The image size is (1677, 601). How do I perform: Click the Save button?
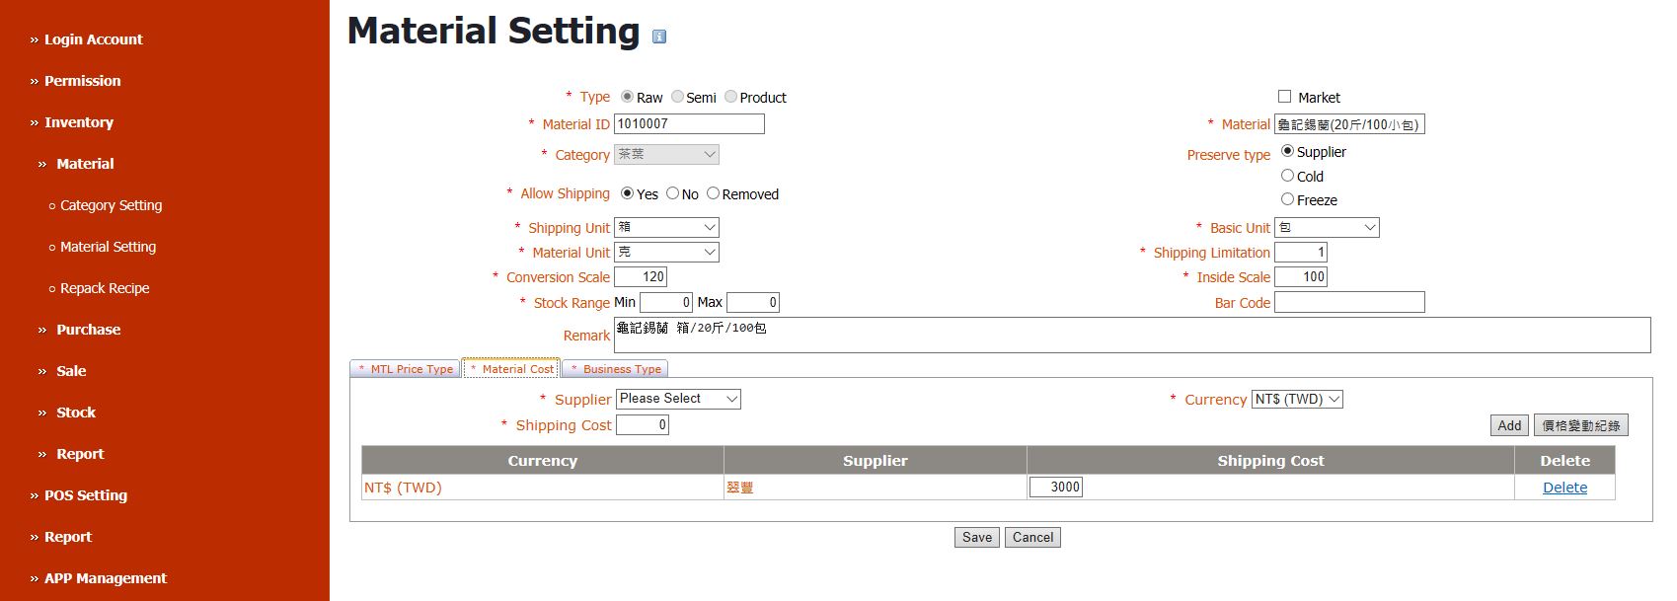click(x=977, y=538)
